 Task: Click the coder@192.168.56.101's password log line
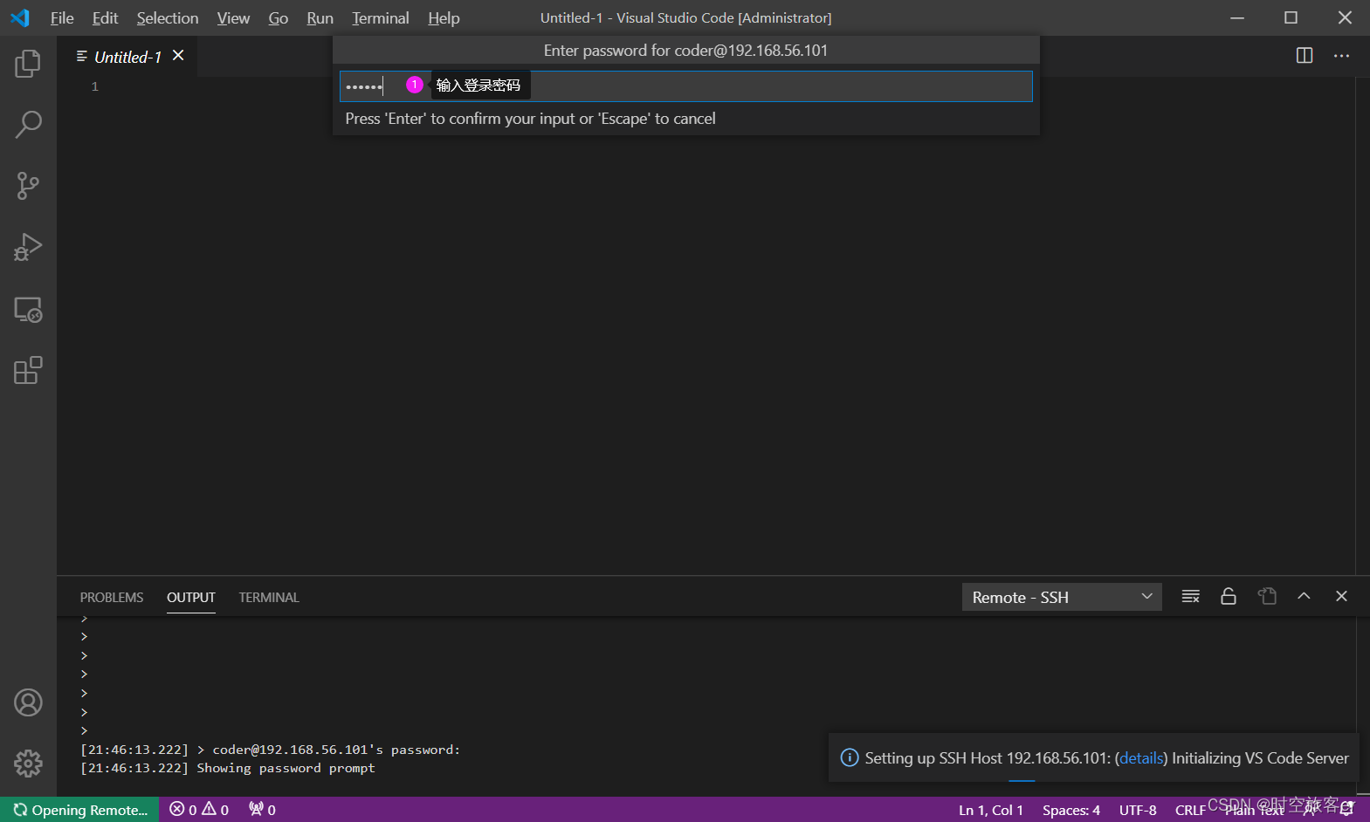270,750
